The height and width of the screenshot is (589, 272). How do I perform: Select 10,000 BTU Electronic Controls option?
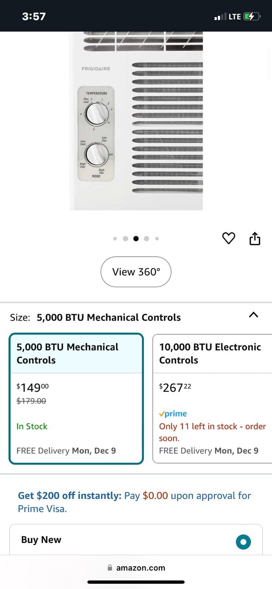tap(212, 398)
